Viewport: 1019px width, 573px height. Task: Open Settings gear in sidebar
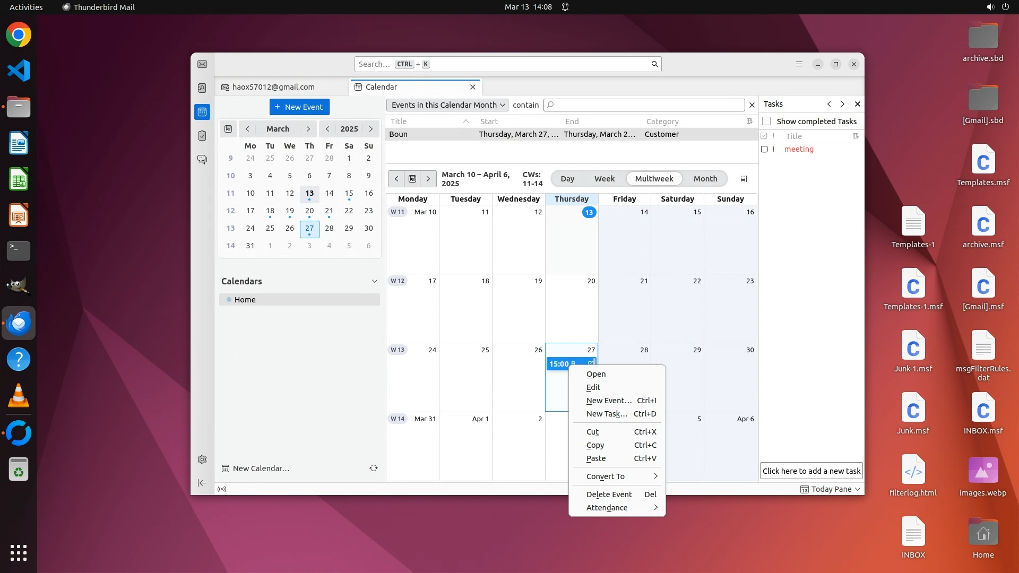pyautogui.click(x=202, y=459)
